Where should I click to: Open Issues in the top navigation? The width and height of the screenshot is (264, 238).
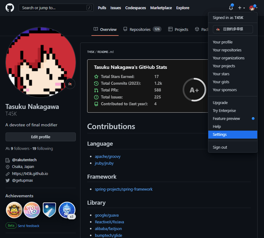click(116, 8)
